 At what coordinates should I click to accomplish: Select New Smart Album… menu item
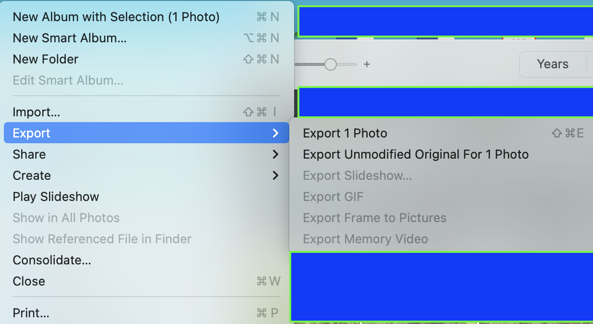coord(70,38)
